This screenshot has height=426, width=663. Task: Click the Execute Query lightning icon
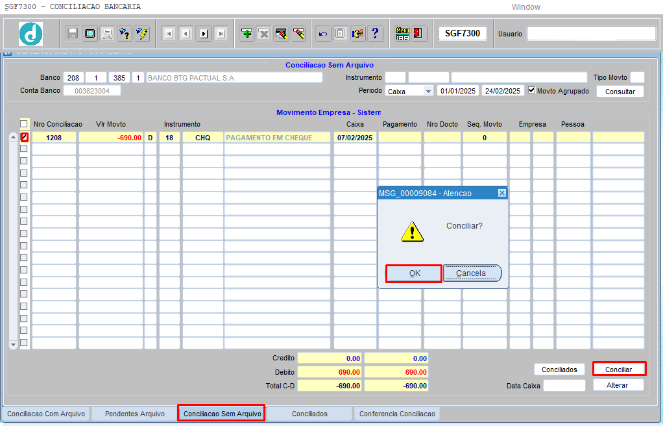(142, 34)
